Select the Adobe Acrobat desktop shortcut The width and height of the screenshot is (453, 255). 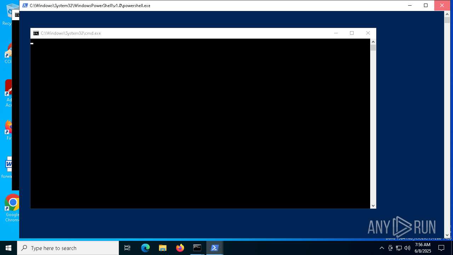click(8, 93)
